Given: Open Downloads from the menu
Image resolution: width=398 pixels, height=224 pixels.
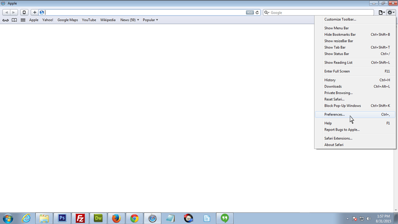Looking at the screenshot, I should click(355, 86).
